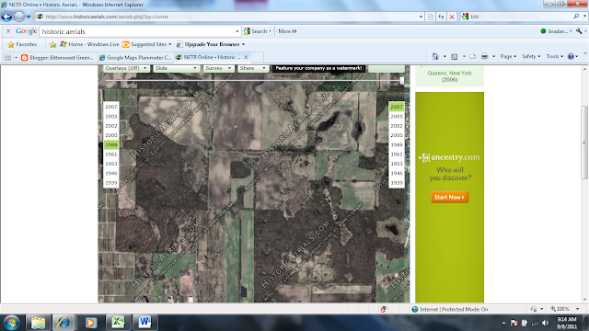
Task: Open the Survey dropdown
Action: tap(218, 68)
